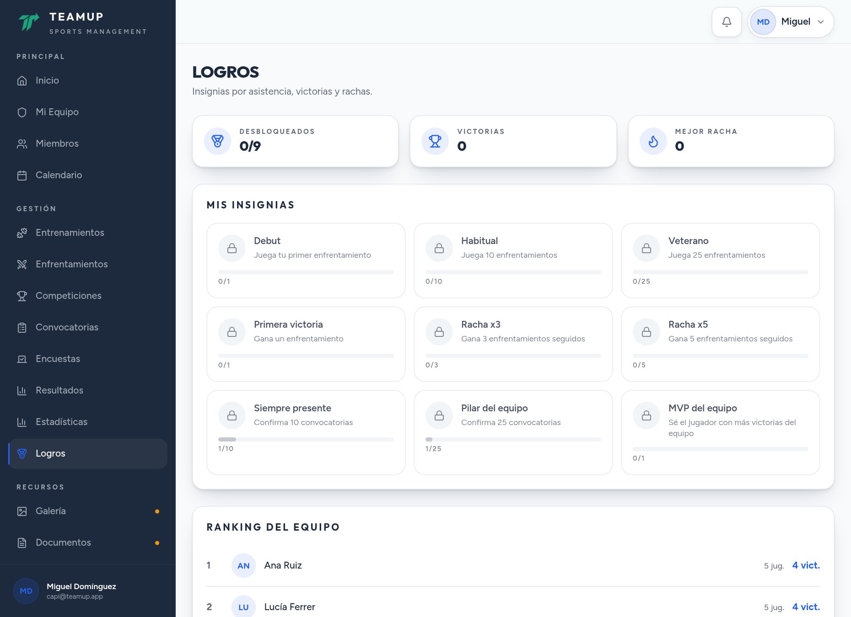
Task: Click the Competiciones trophy icon
Action: click(x=22, y=296)
